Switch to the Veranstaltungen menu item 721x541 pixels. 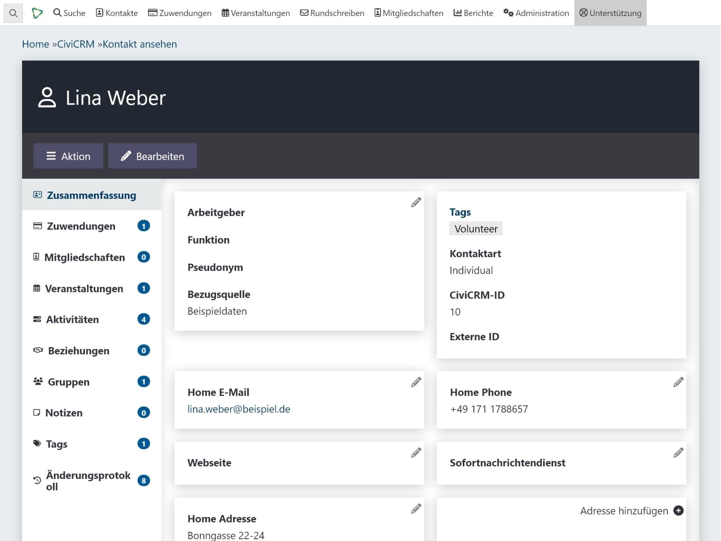click(x=256, y=13)
